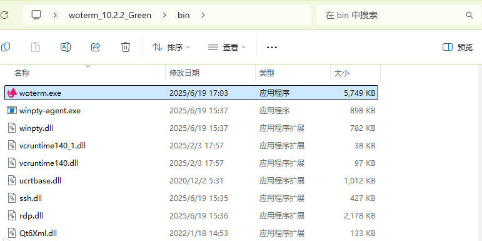Screen dimensions: 482x241
Task: Click the sort arrow above 名称
Action: pyautogui.click(x=88, y=66)
